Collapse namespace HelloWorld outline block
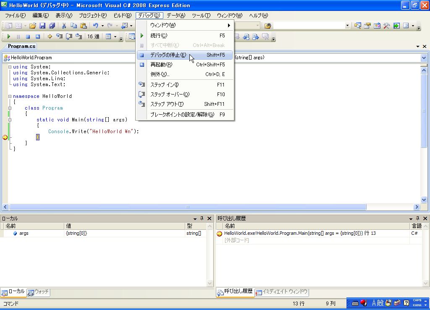The height and width of the screenshot is (310, 430). tap(10, 96)
